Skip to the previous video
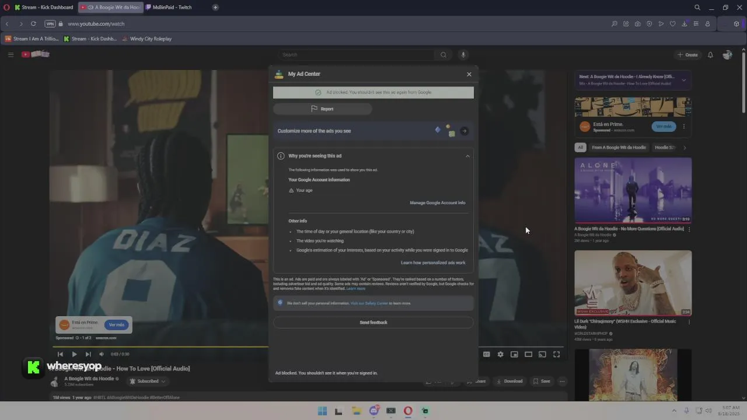Viewport: 747px width, 420px height. (60, 354)
